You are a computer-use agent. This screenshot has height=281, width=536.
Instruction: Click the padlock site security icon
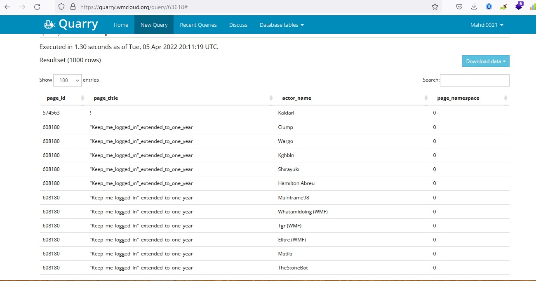point(73,7)
